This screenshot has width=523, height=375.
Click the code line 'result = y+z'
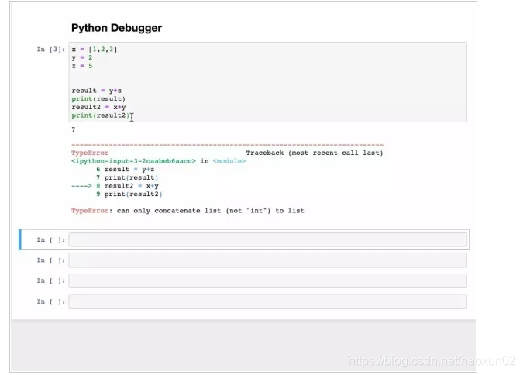coord(96,91)
